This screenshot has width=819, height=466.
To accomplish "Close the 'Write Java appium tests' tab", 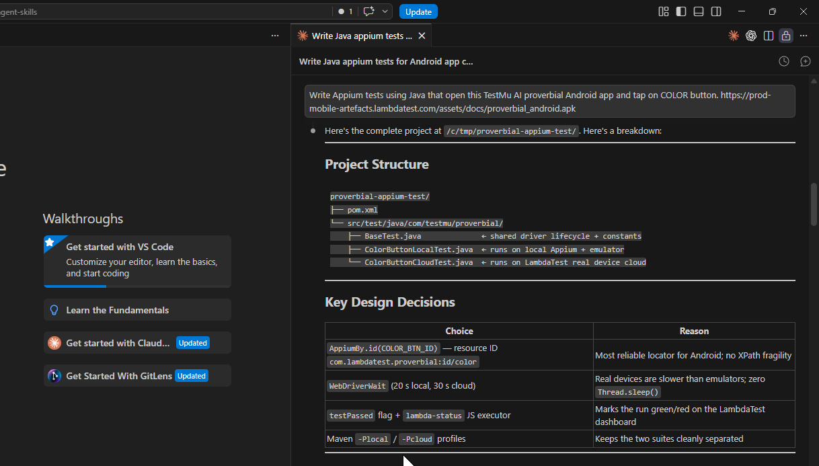I will 422,36.
